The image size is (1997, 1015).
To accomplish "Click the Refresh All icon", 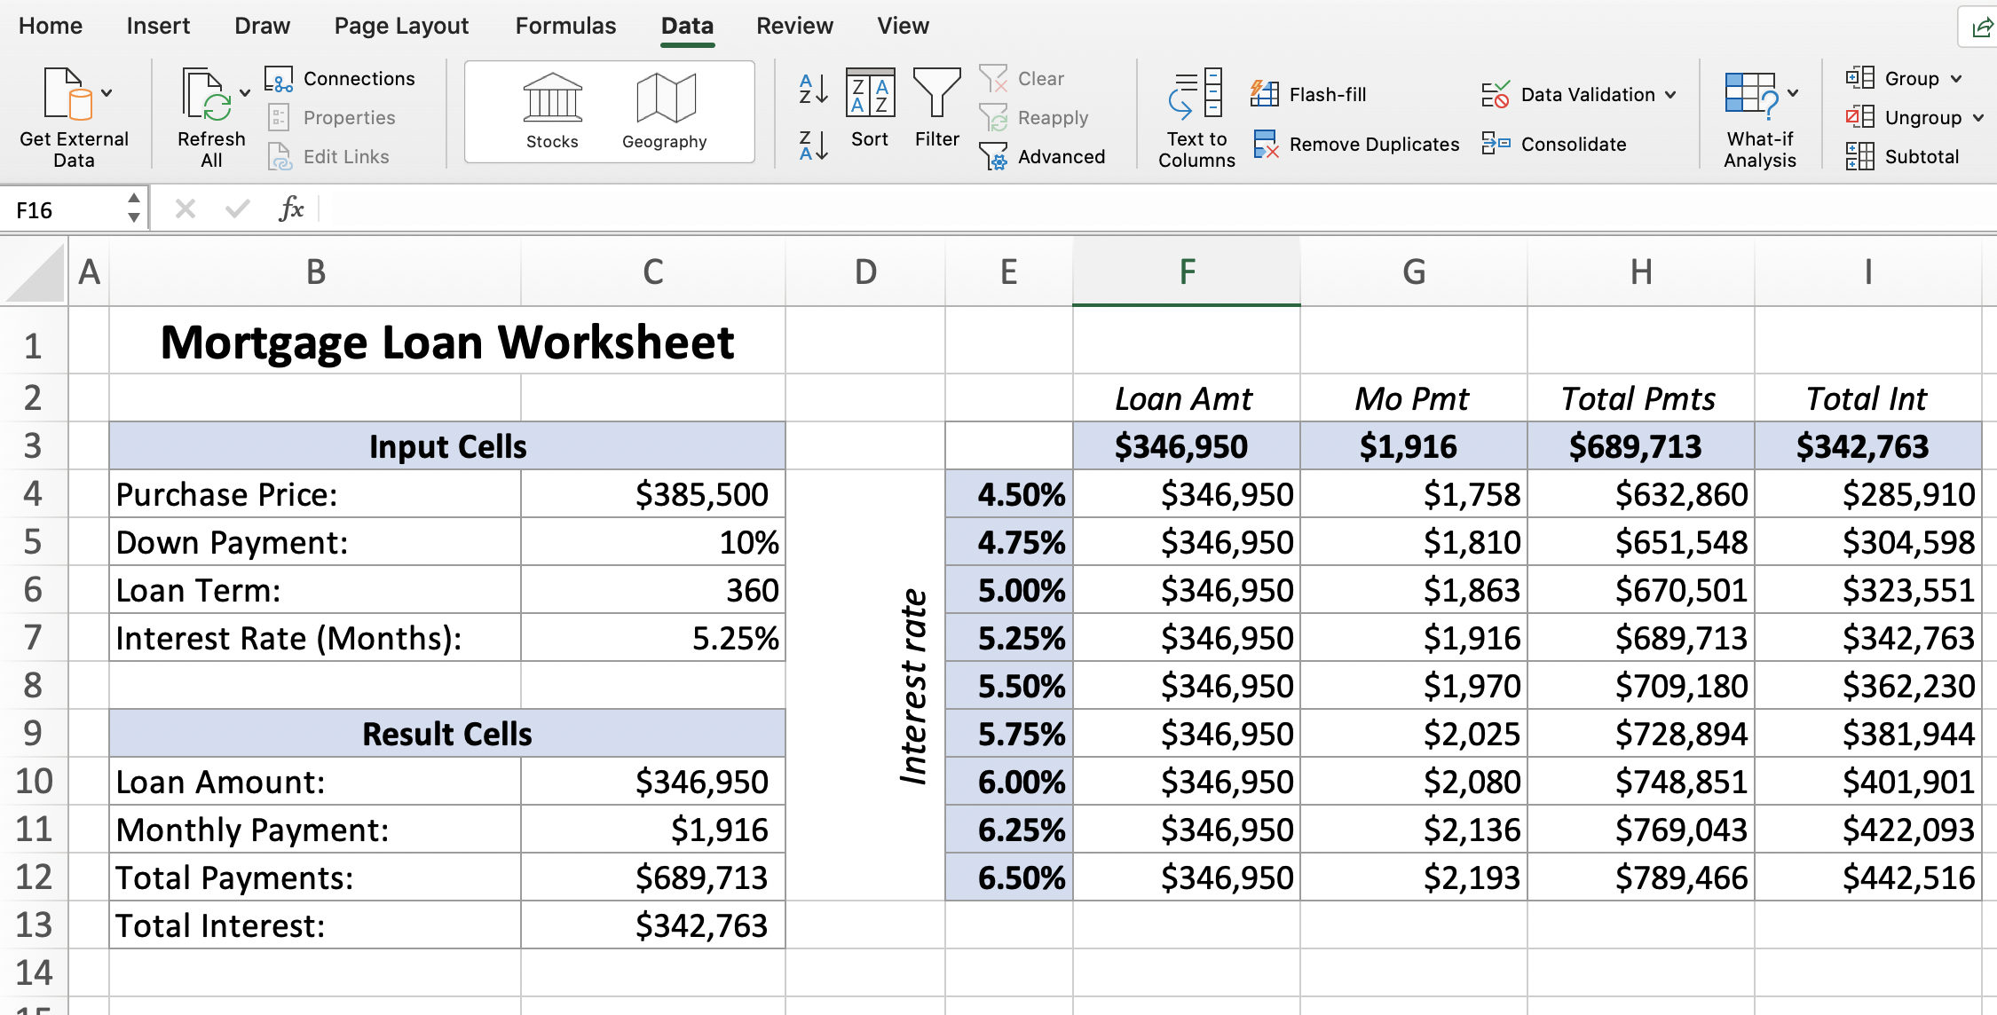I will (206, 93).
